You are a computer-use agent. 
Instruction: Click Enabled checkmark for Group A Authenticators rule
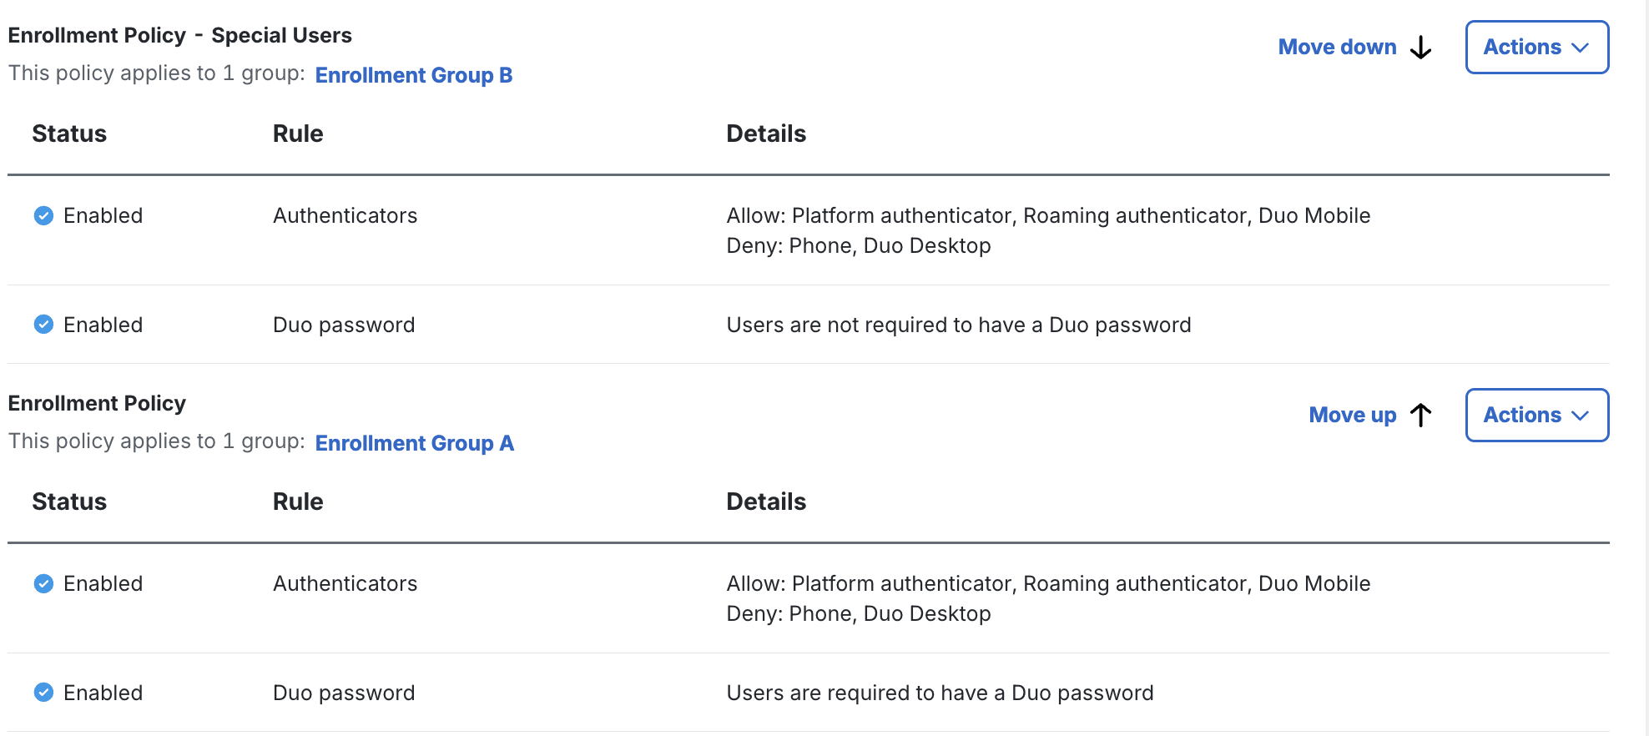[43, 584]
